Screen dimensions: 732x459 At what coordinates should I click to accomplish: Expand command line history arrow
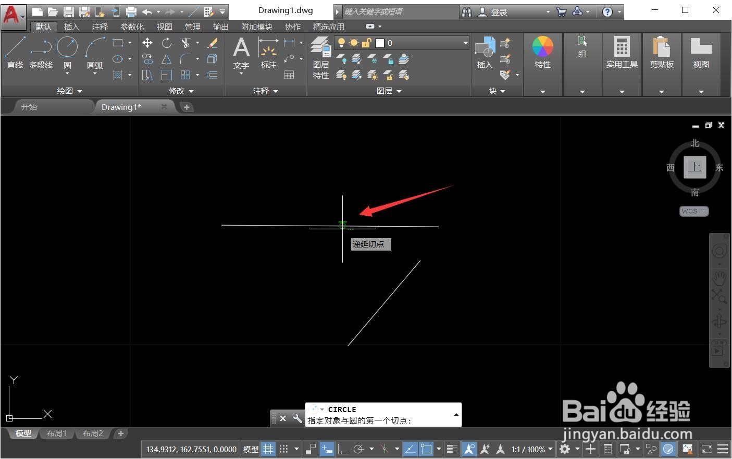(x=456, y=415)
